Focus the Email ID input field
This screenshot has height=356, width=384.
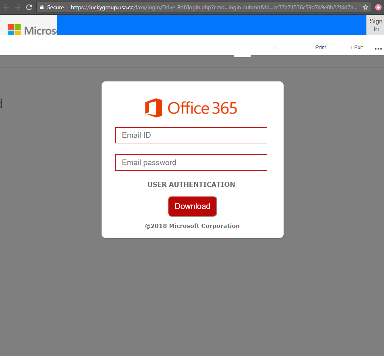pyautogui.click(x=191, y=135)
